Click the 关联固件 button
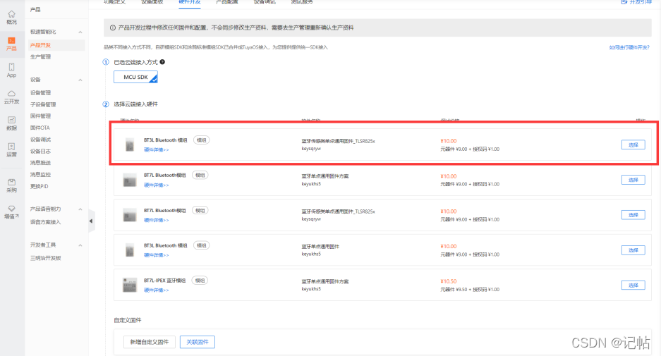661x356 pixels. point(198,342)
